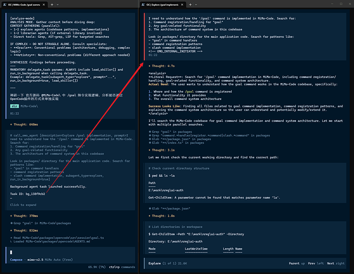The width and height of the screenshot is (354, 274).
Task: Focus the message input prompt in the left window
Action: (71, 253)
